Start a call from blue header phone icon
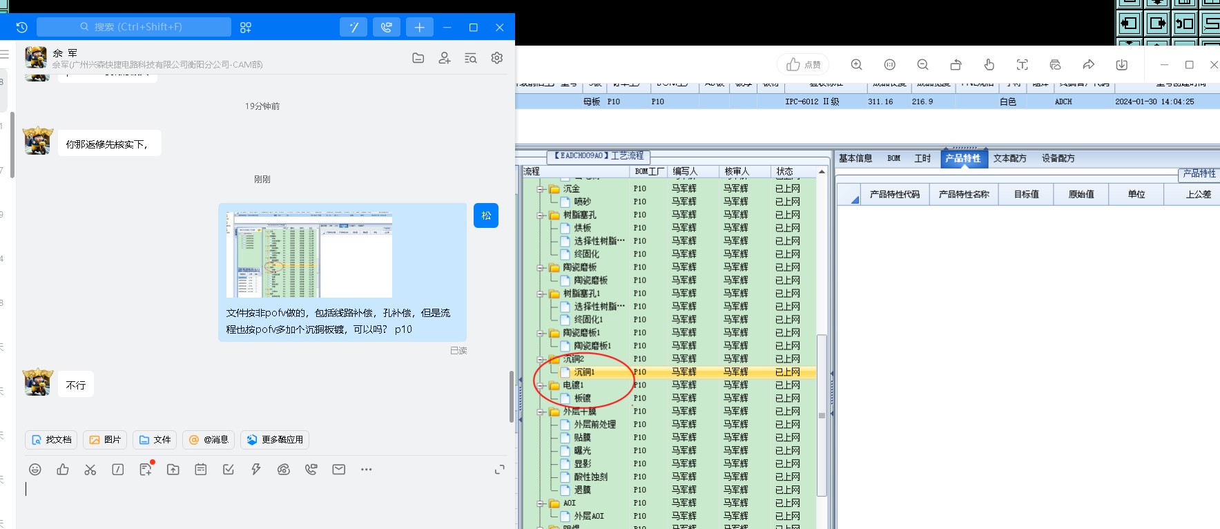Image resolution: width=1220 pixels, height=529 pixels. coord(387,28)
